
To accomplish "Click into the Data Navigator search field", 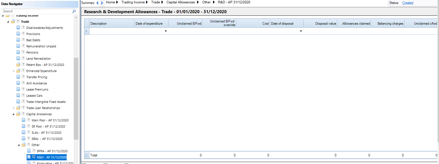I will coord(36,11).
